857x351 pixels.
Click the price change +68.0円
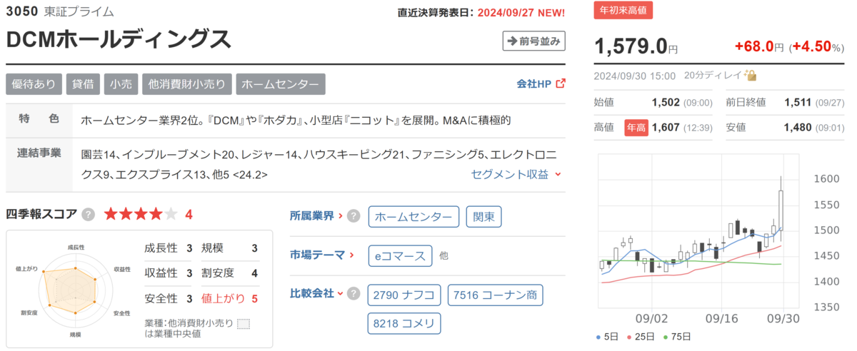(x=760, y=46)
